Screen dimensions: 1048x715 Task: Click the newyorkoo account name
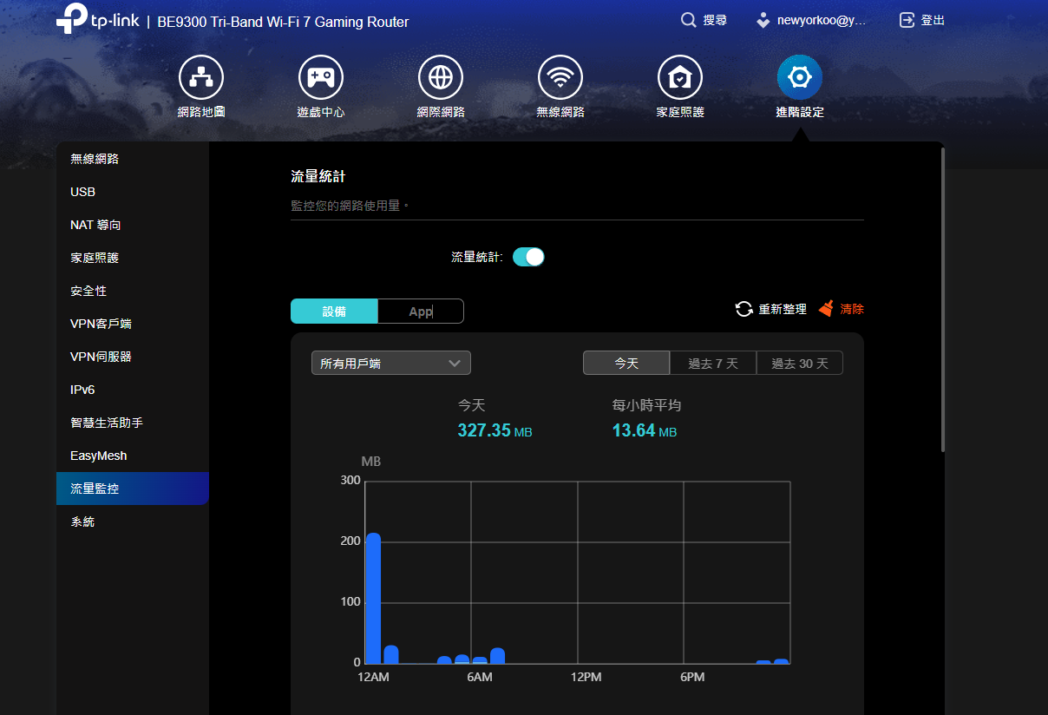[822, 20]
